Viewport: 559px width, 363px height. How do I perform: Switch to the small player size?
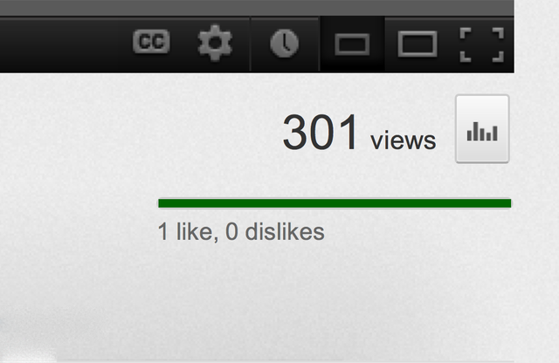point(352,45)
